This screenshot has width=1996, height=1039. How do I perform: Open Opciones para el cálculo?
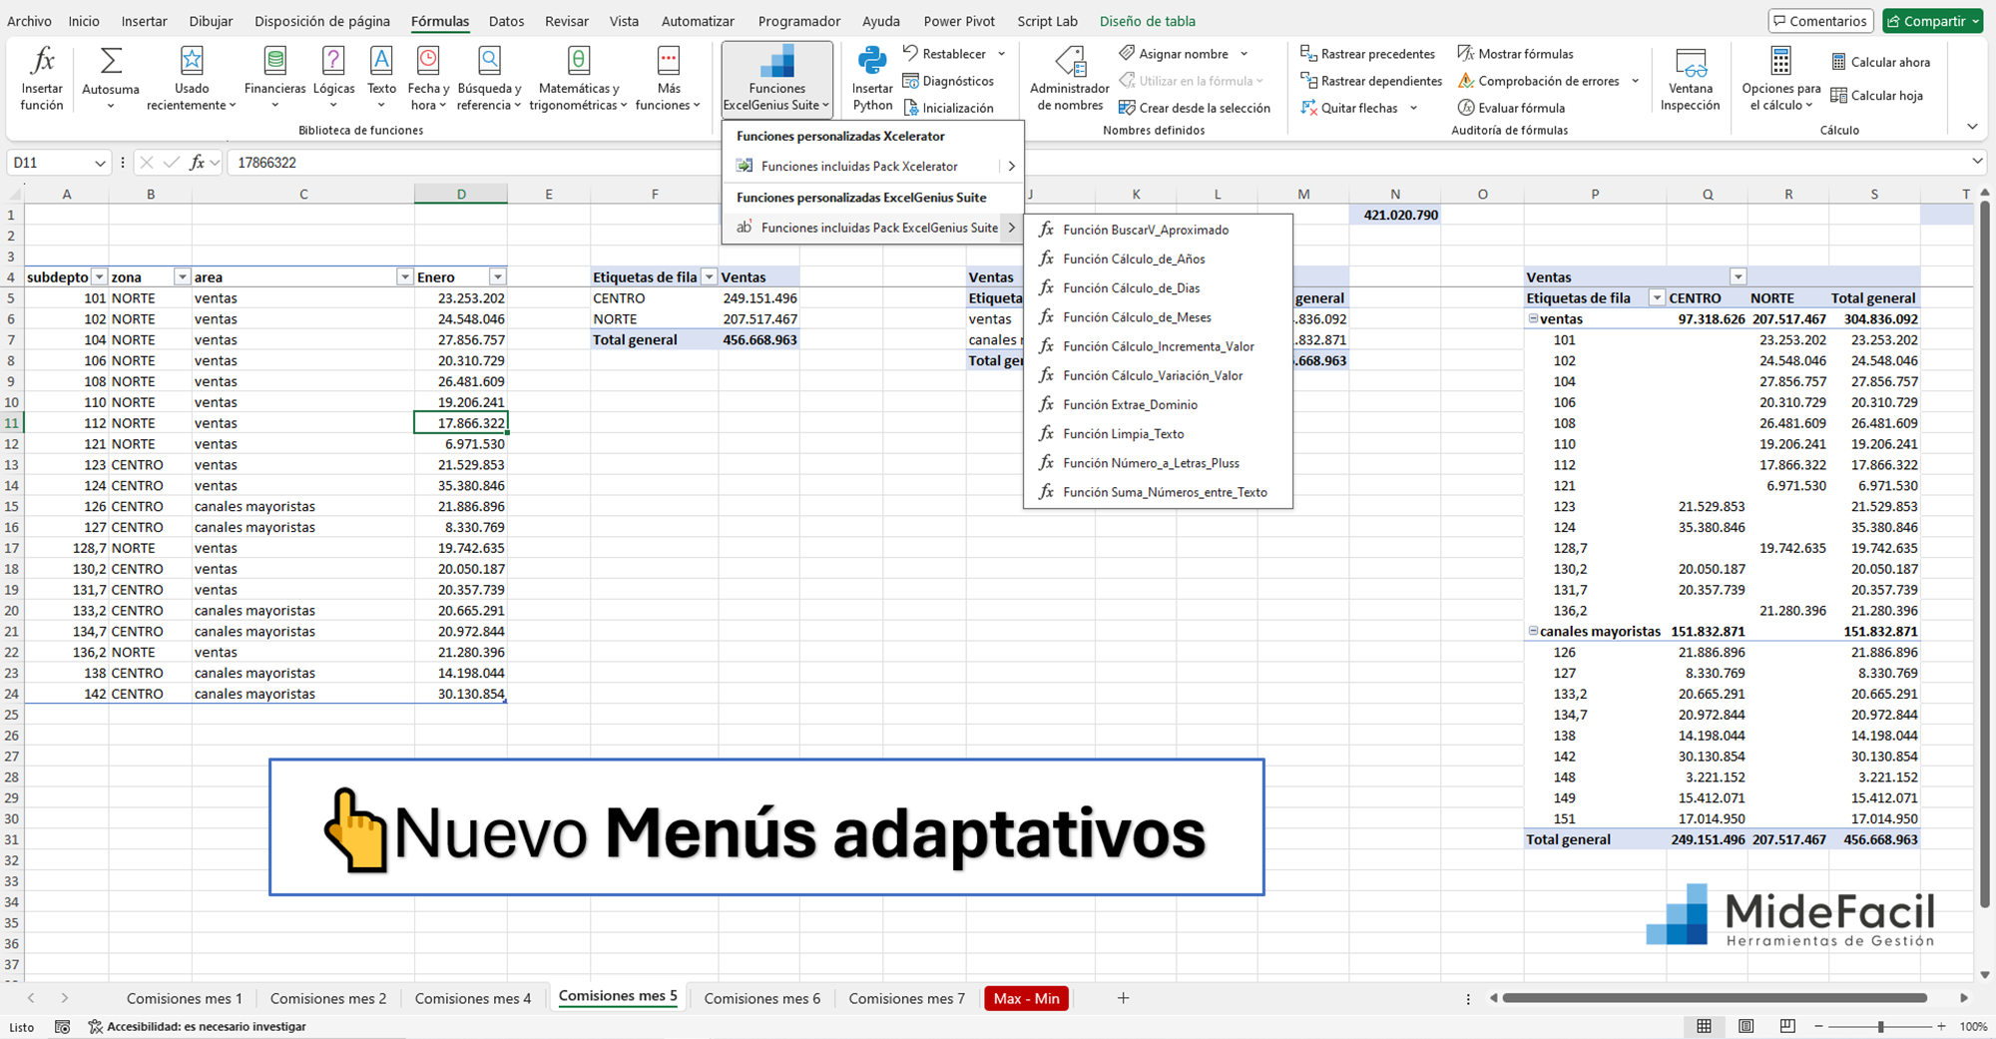(1780, 78)
